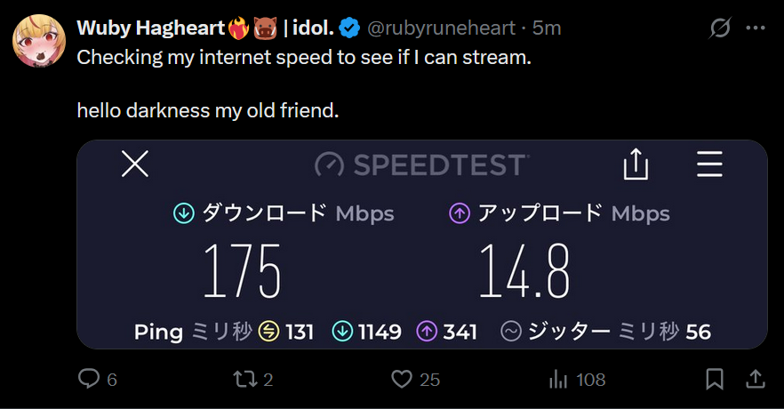784x409 pixels.
Task: Click the 14.8 Mbps upload result
Action: coord(524,270)
